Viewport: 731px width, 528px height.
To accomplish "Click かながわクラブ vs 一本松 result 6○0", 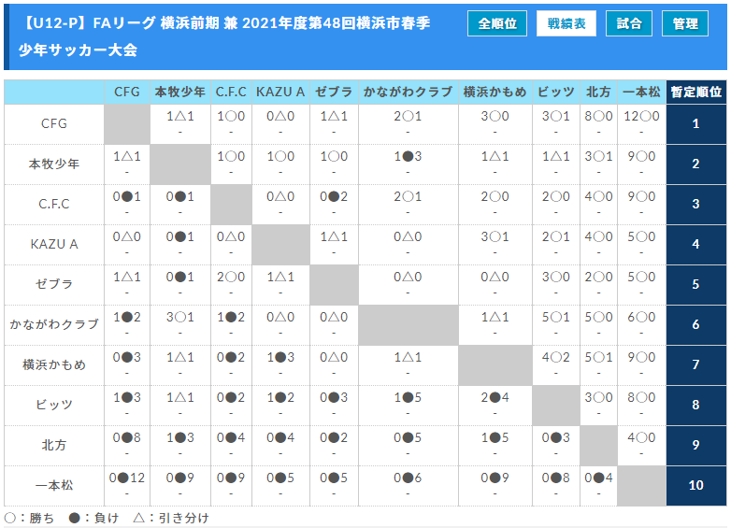I will tap(641, 317).
